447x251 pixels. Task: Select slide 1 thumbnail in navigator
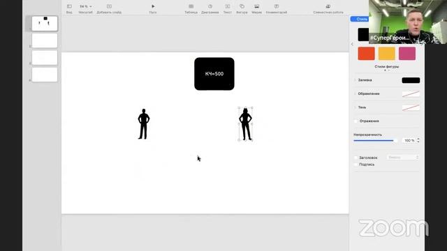click(45, 23)
